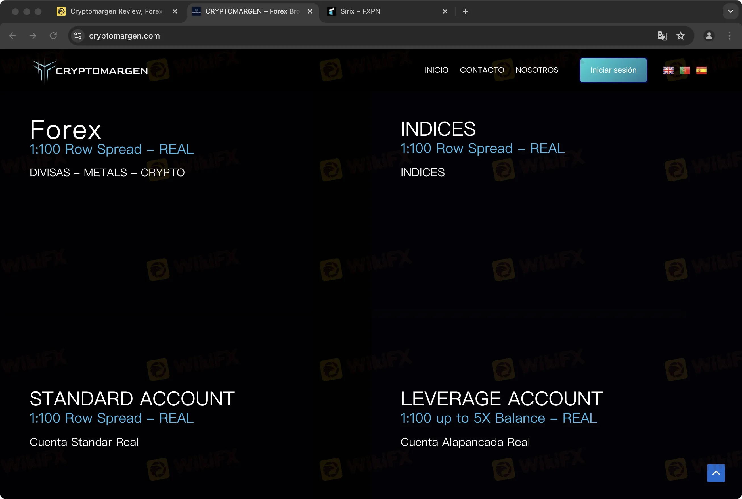Click the browser refresh icon
The image size is (742, 499).
click(54, 36)
